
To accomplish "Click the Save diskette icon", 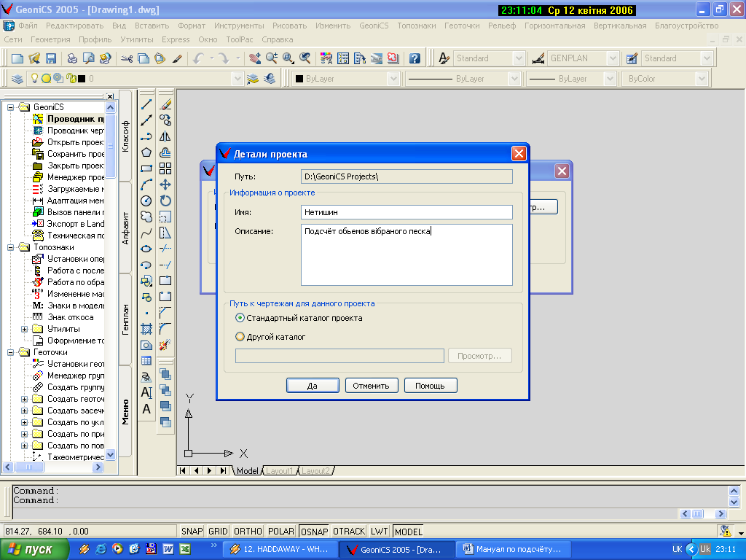I will coord(51,58).
